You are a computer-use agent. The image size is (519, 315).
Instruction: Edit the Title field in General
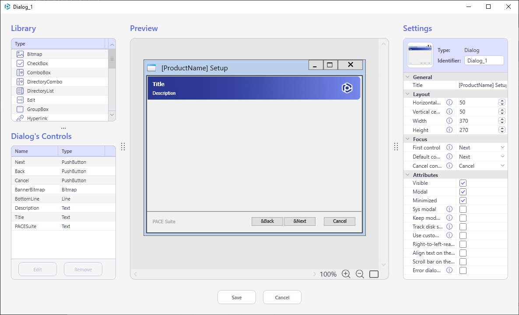click(482, 85)
